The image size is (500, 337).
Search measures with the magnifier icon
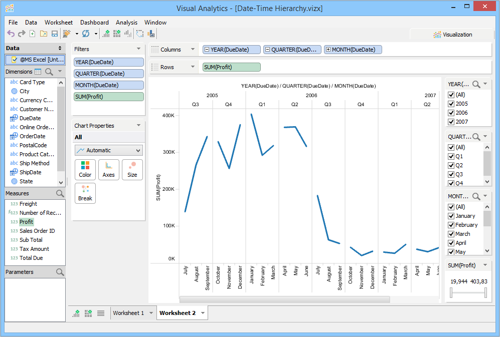(x=60, y=193)
